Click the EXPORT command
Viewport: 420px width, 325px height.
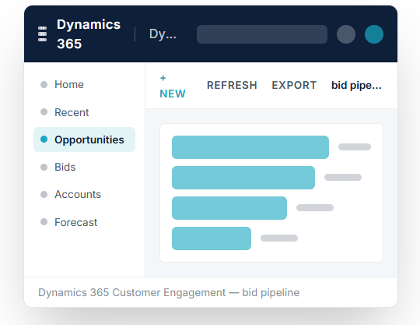(294, 86)
